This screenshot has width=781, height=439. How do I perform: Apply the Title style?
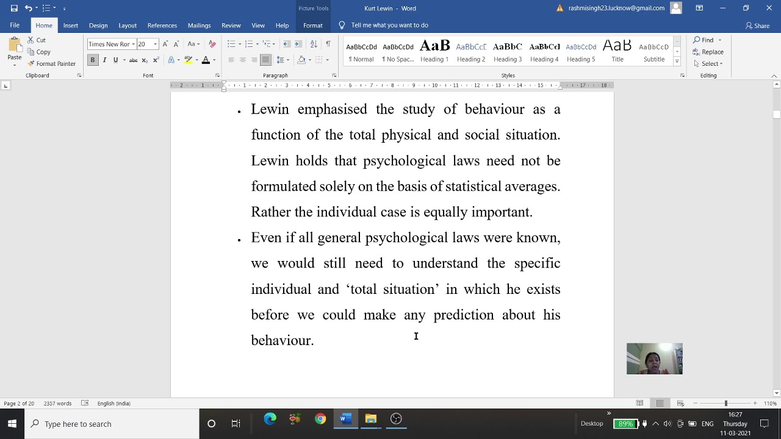coord(617,51)
